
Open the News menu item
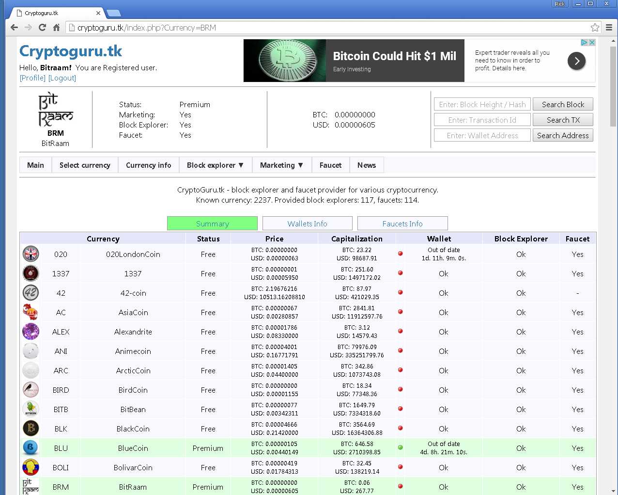coord(367,165)
